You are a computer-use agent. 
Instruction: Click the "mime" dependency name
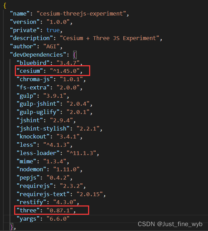coord(27,162)
